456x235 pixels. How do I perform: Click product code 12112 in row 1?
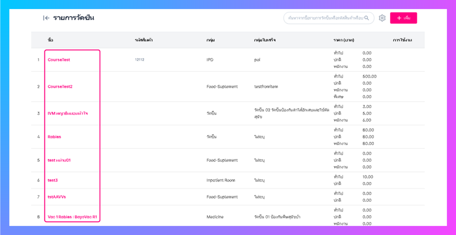pos(139,60)
